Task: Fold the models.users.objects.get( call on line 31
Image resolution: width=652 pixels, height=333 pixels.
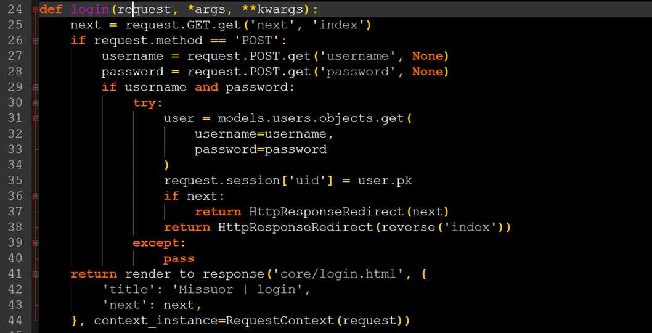Action: 35,118
